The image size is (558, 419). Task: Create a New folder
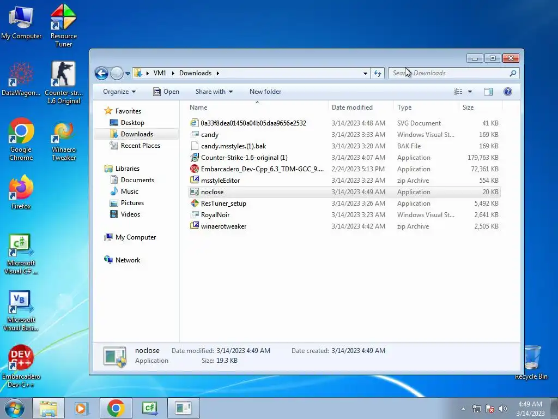tap(265, 92)
